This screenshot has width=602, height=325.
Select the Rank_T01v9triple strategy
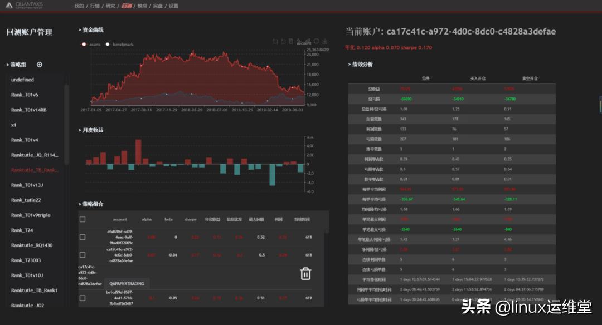(x=31, y=215)
